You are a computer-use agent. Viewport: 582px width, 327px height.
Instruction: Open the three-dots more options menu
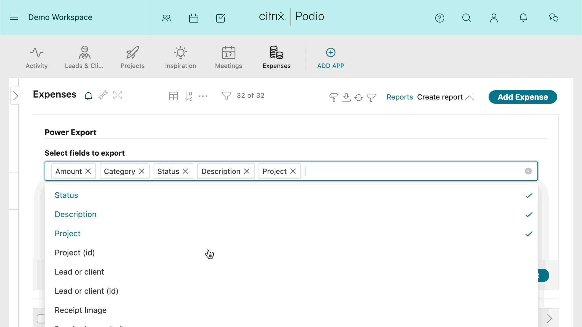pyautogui.click(x=203, y=96)
